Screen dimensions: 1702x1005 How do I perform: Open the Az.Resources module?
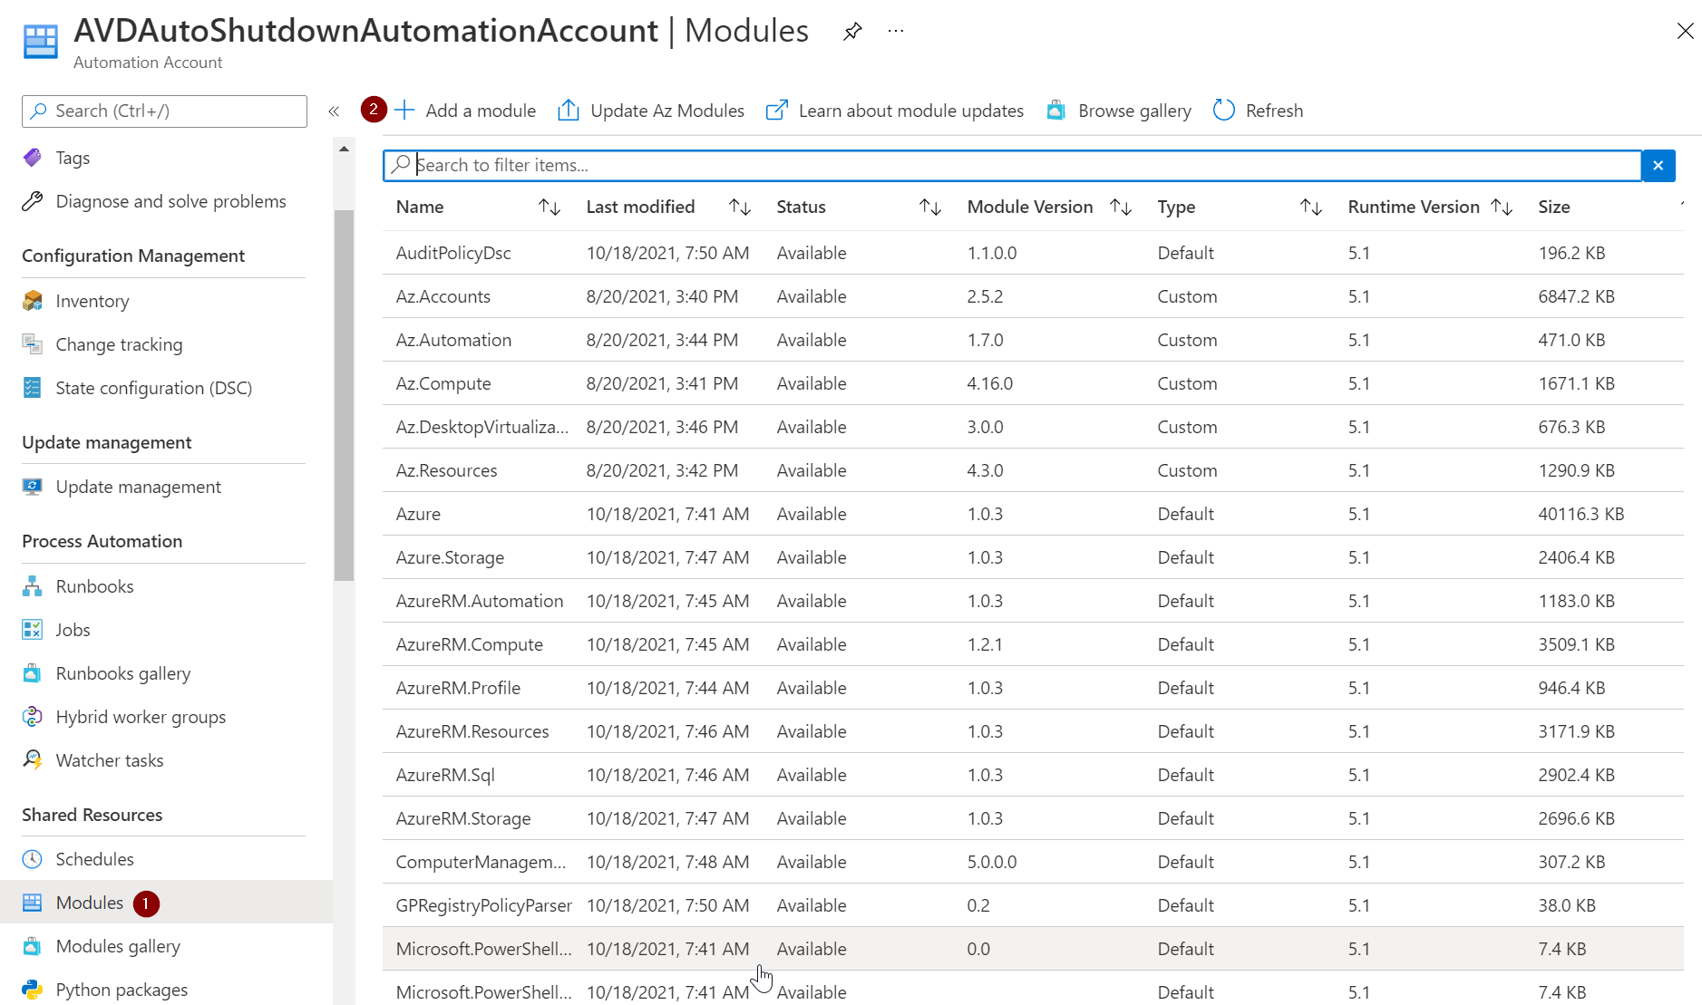tap(446, 470)
